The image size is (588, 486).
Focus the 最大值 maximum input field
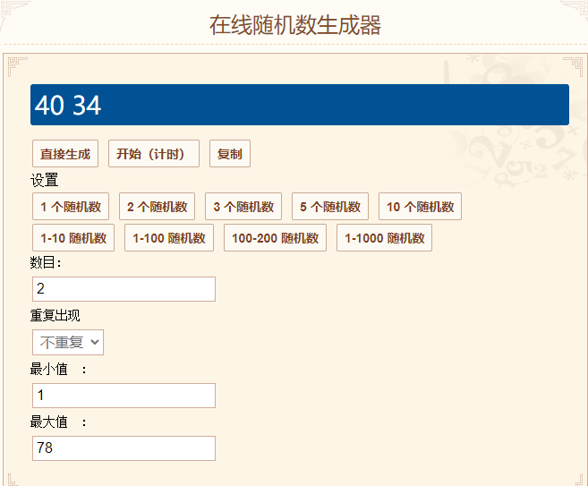(124, 448)
